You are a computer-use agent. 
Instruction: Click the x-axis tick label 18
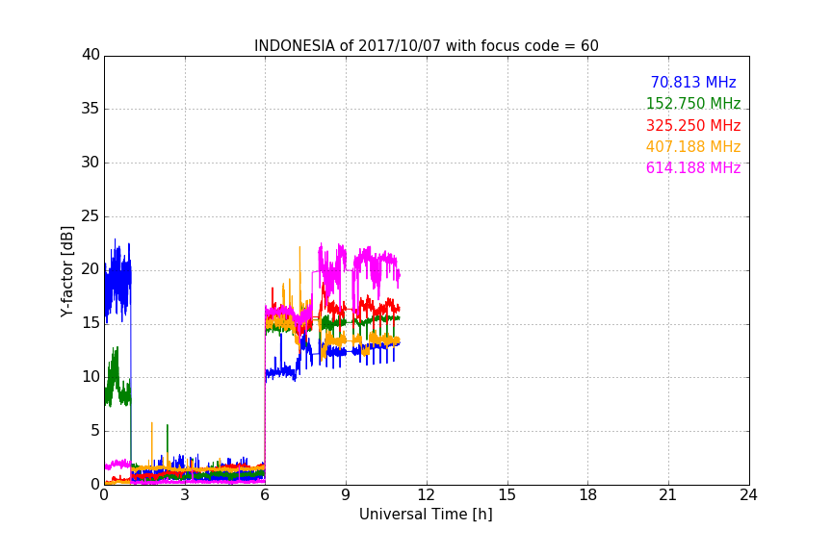[x=588, y=495]
